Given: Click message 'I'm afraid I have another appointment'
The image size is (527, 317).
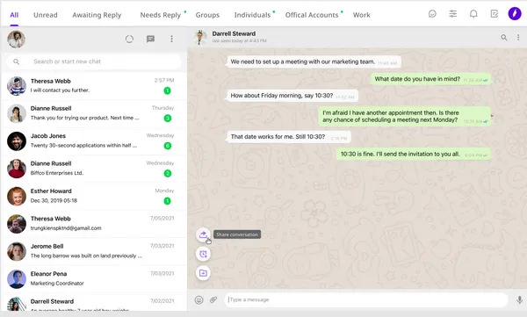Looking at the screenshot, I should pos(405,116).
